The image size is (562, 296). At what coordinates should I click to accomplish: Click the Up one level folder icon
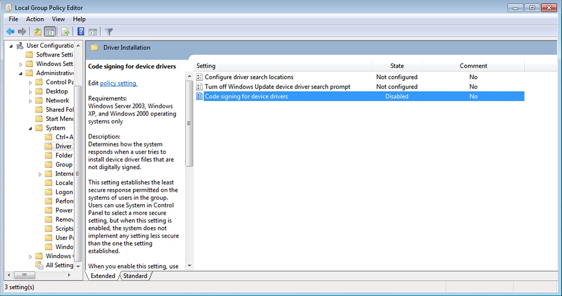click(x=38, y=32)
